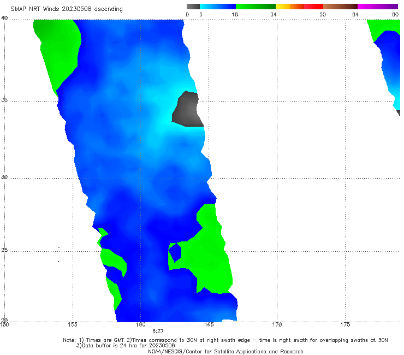Click the color bar label '34'

tap(274, 15)
